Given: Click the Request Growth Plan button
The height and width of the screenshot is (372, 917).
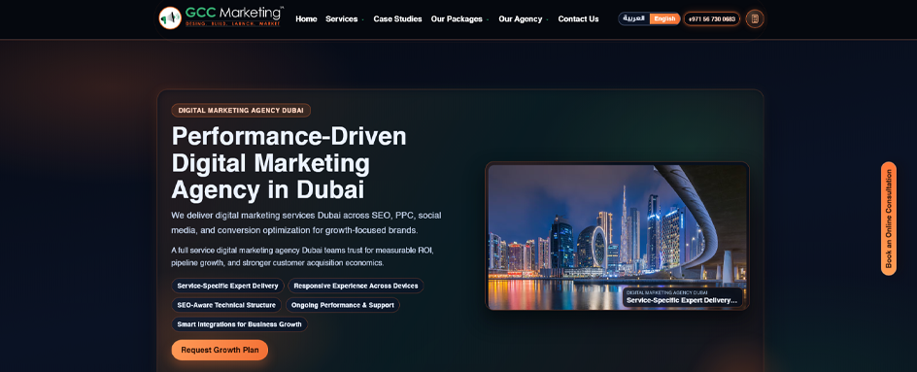Looking at the screenshot, I should [220, 350].
